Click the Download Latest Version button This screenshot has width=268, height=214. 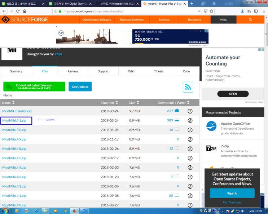34,86
